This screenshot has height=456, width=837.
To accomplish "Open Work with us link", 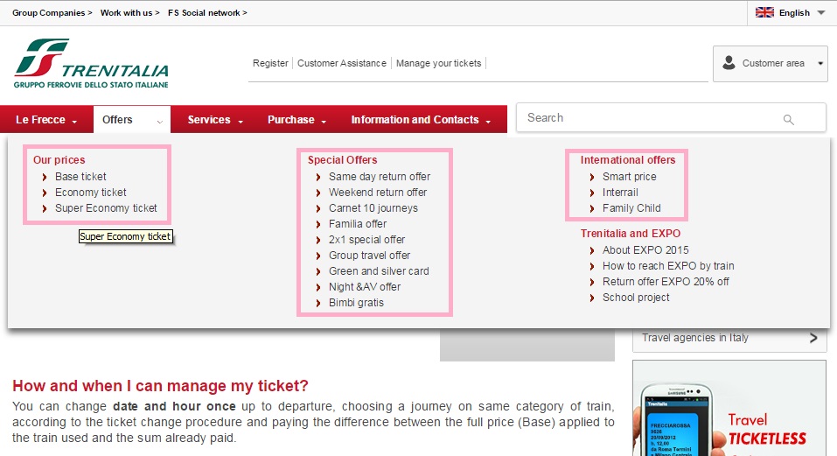I will (x=129, y=13).
